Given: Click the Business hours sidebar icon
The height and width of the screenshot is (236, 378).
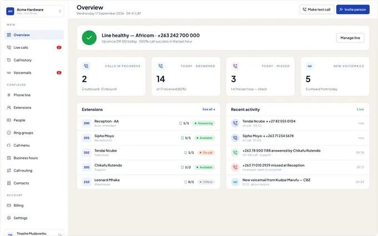Looking at the screenshot, I should [x=9, y=158].
